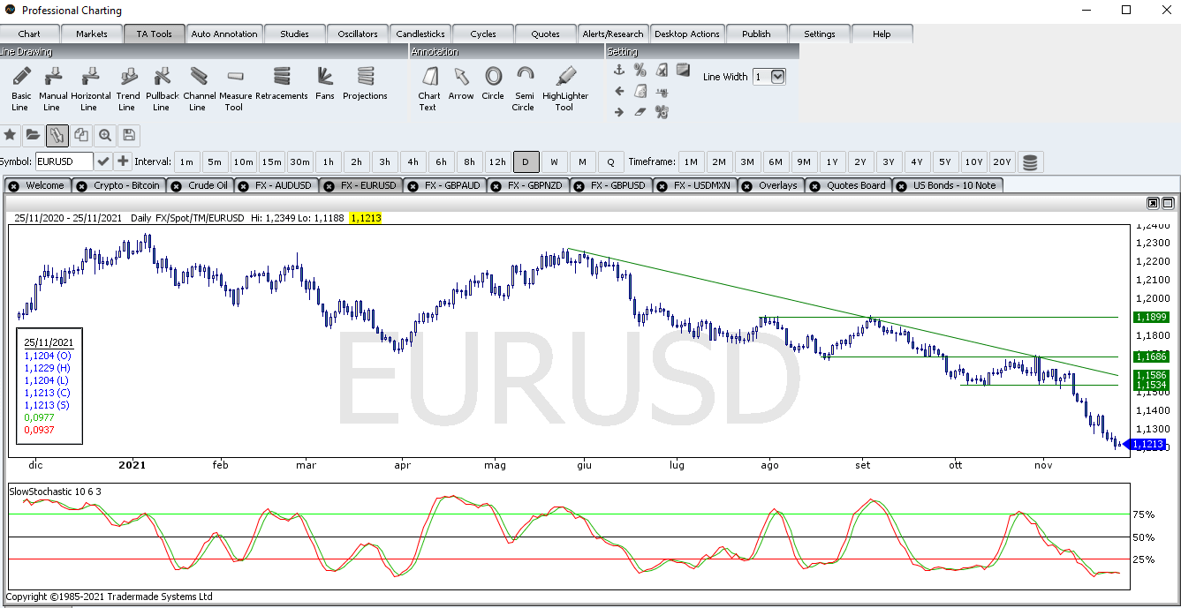1181x608 pixels.
Task: Click the percent icon in Setting panel
Action: point(640,70)
